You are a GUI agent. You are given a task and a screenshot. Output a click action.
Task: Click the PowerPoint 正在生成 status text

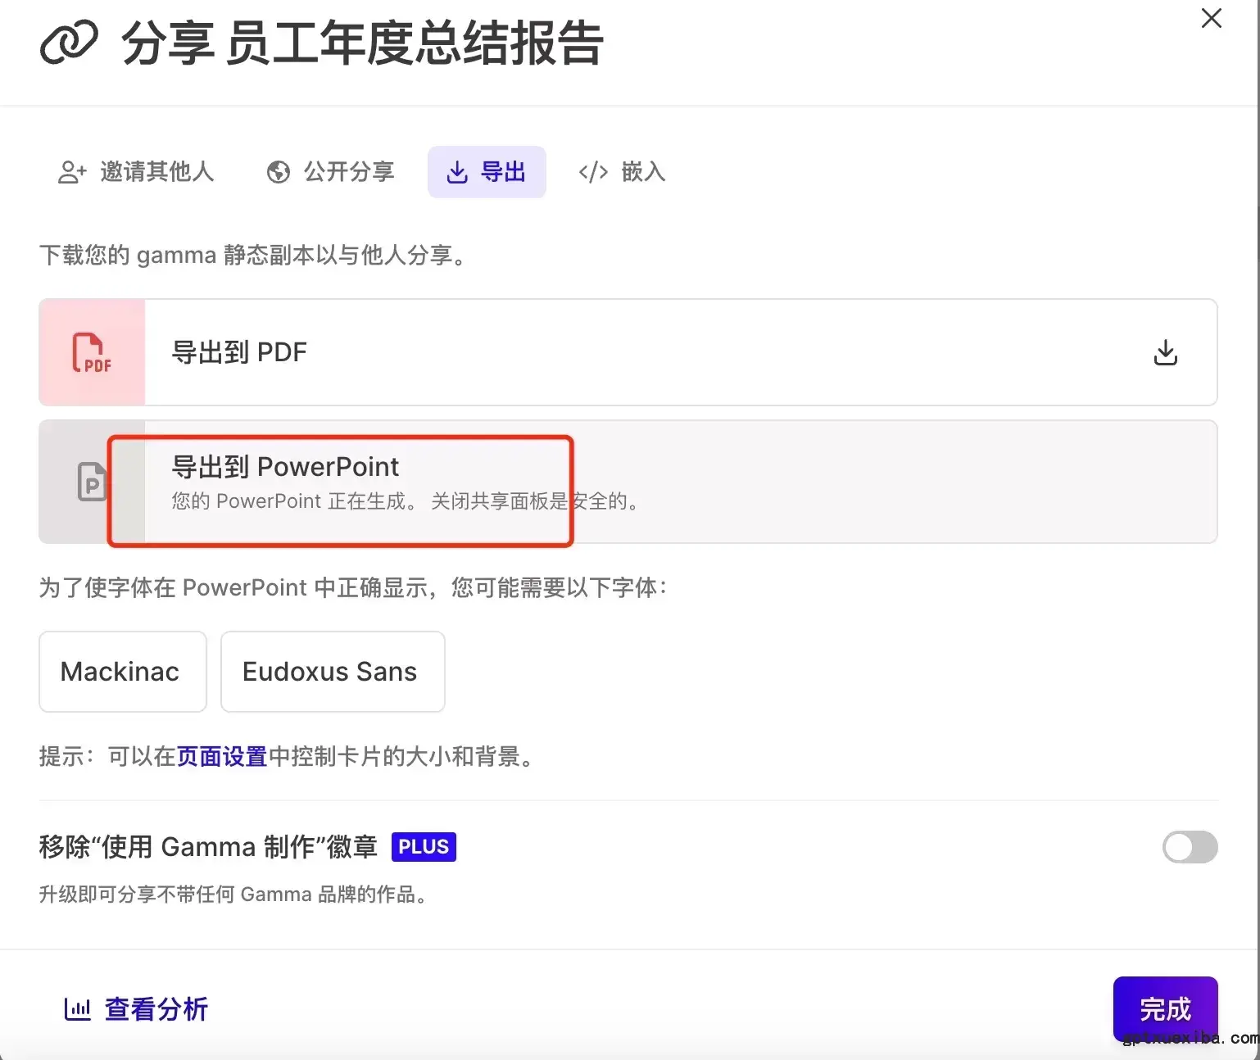pos(406,501)
